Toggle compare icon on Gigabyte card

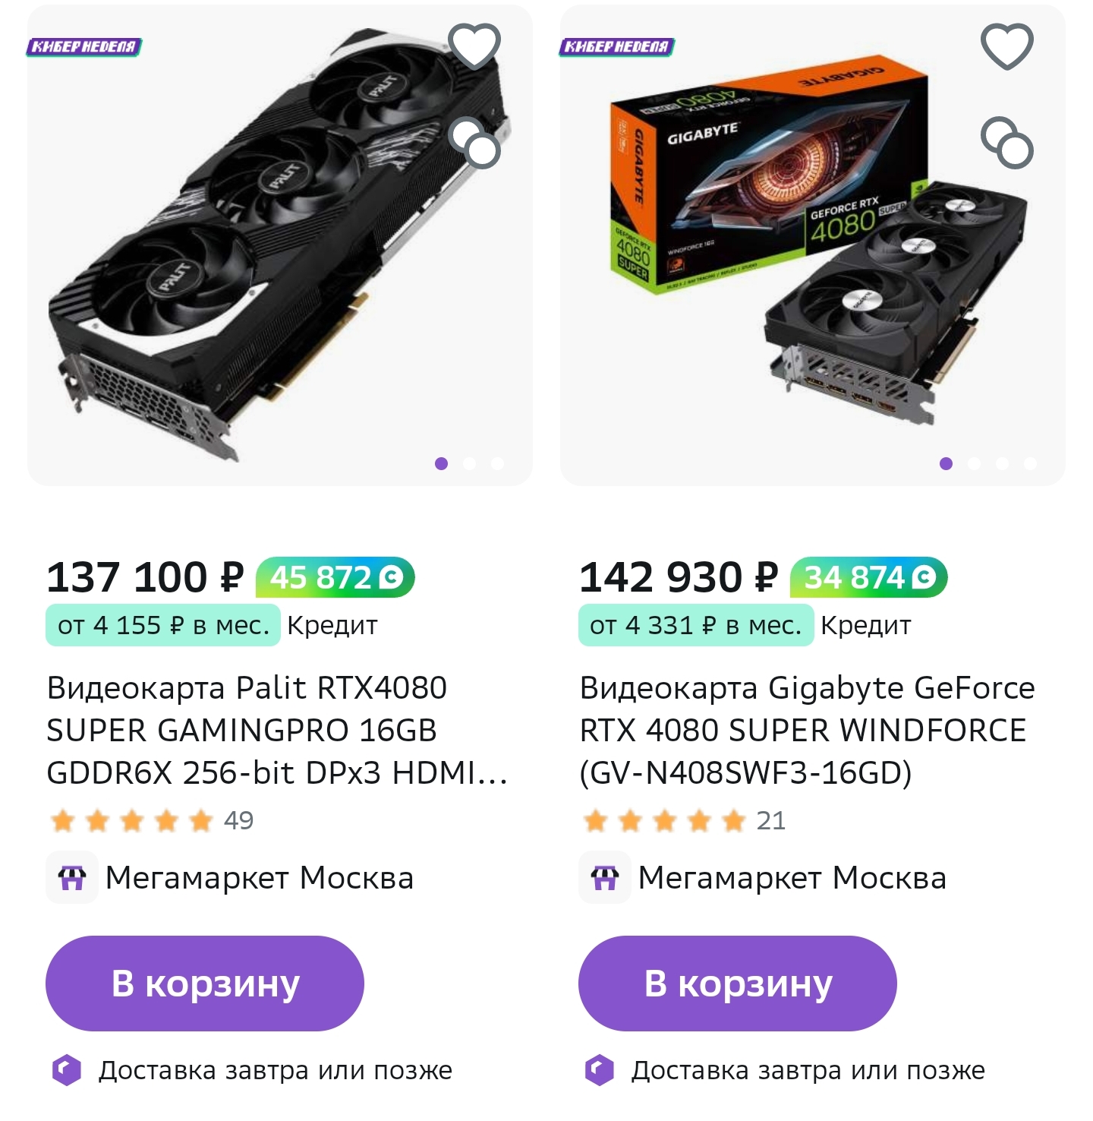pyautogui.click(x=1007, y=142)
